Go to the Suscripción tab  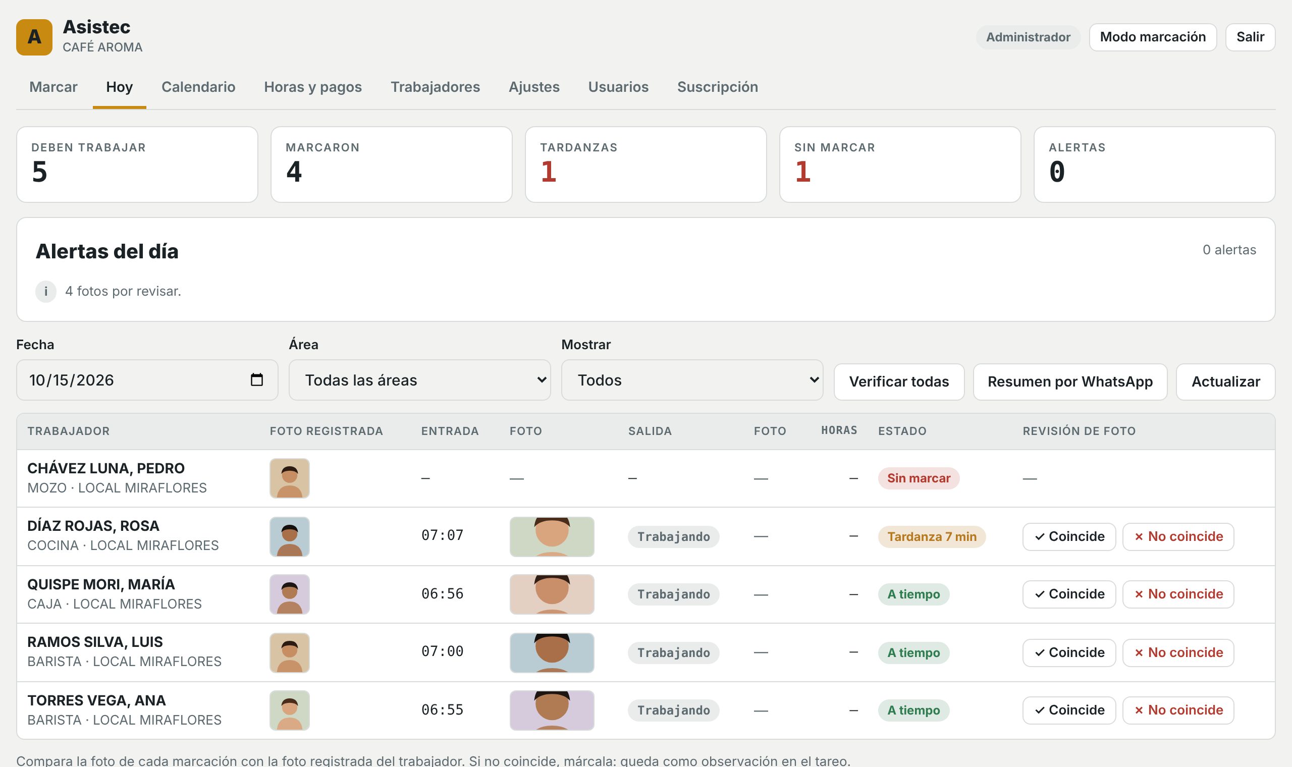point(717,87)
